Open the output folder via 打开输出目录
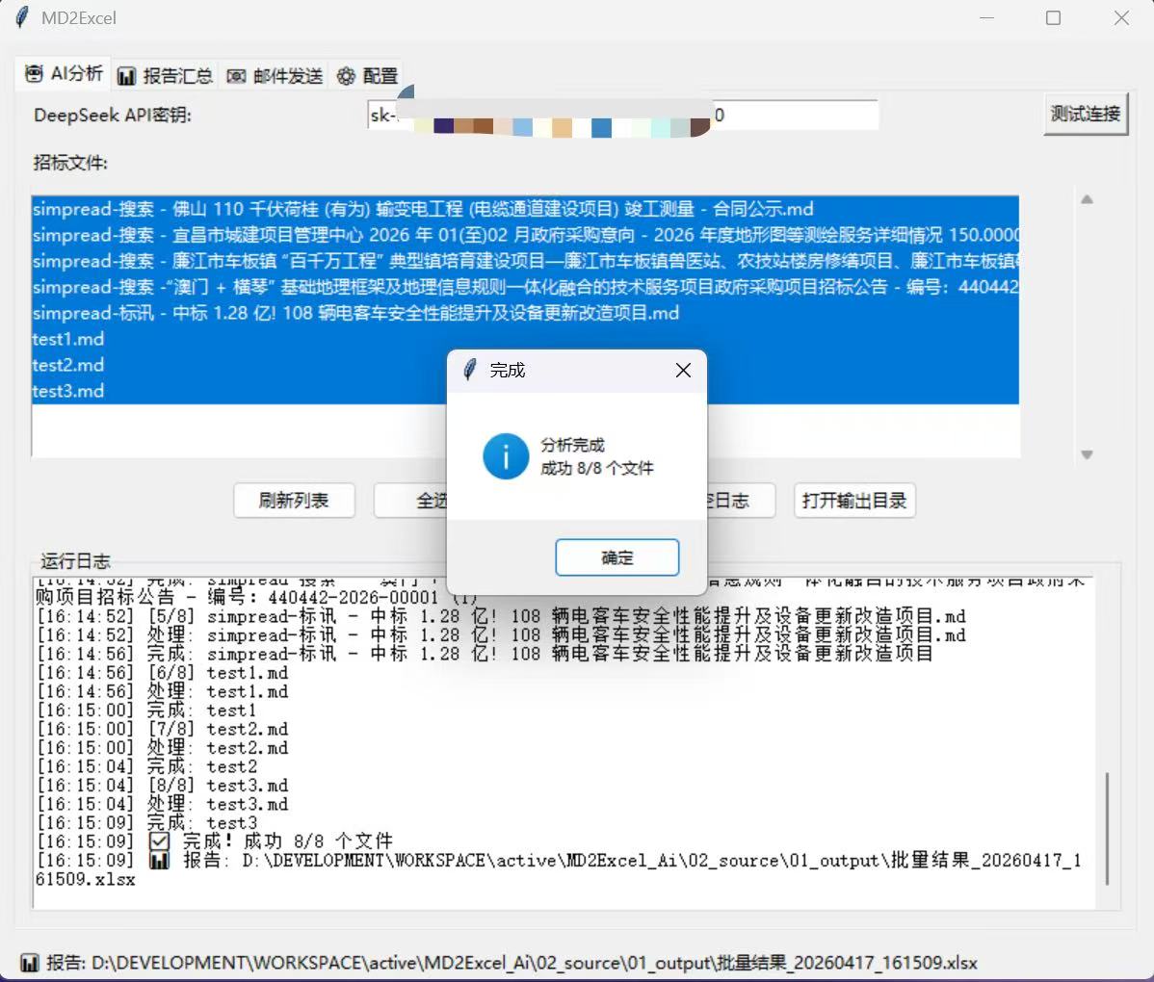 click(853, 501)
